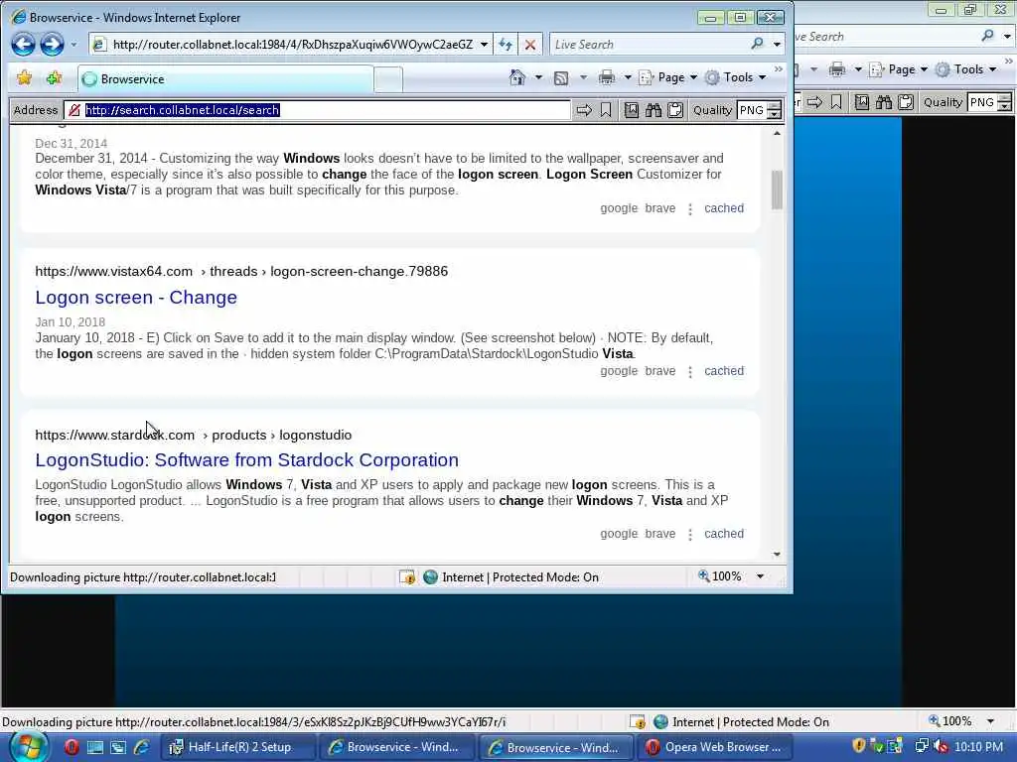Click the Go arrow in the background Browservice window
Image resolution: width=1017 pixels, height=762 pixels.
point(814,102)
